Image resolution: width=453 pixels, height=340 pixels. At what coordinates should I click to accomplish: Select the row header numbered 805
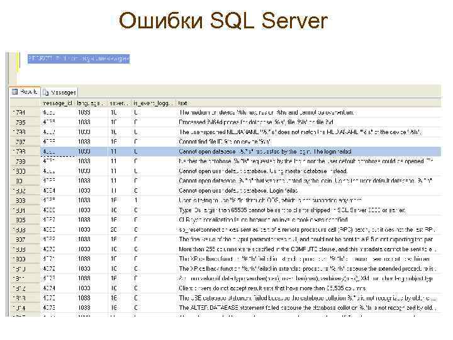click(x=25, y=220)
